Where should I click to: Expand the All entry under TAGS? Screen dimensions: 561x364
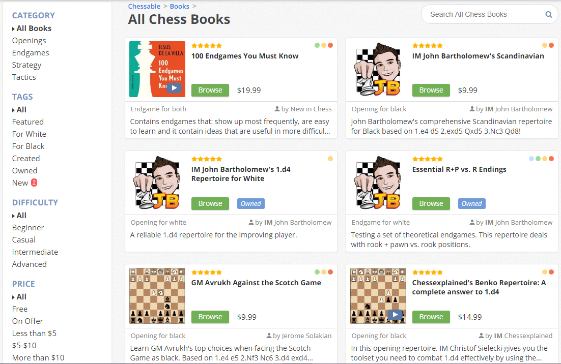coord(21,109)
